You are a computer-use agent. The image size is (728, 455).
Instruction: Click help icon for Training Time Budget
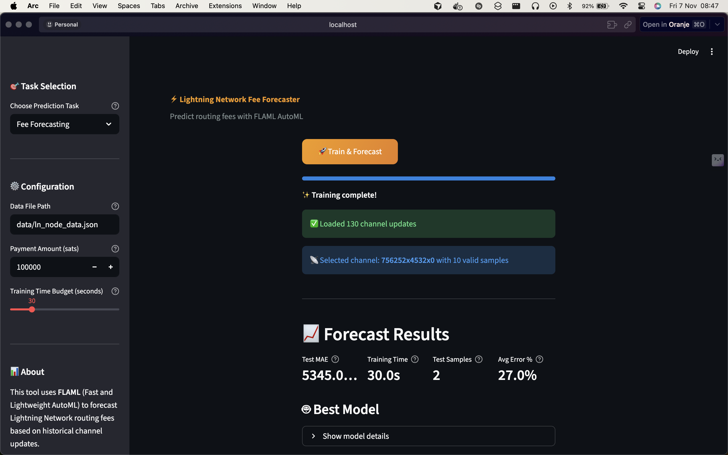115,291
